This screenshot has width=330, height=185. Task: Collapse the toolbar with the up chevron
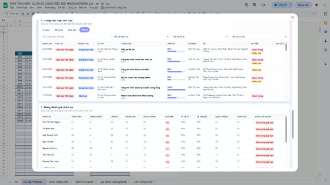pyautogui.click(x=314, y=13)
